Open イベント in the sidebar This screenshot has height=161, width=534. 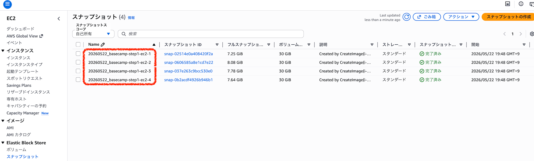(14, 43)
